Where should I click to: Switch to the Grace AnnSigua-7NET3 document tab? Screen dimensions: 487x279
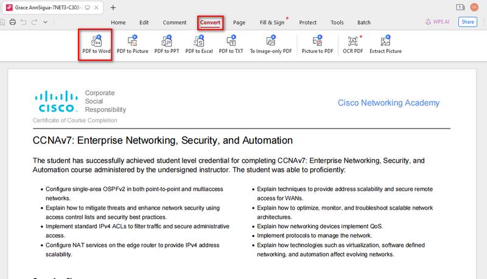(53, 7)
